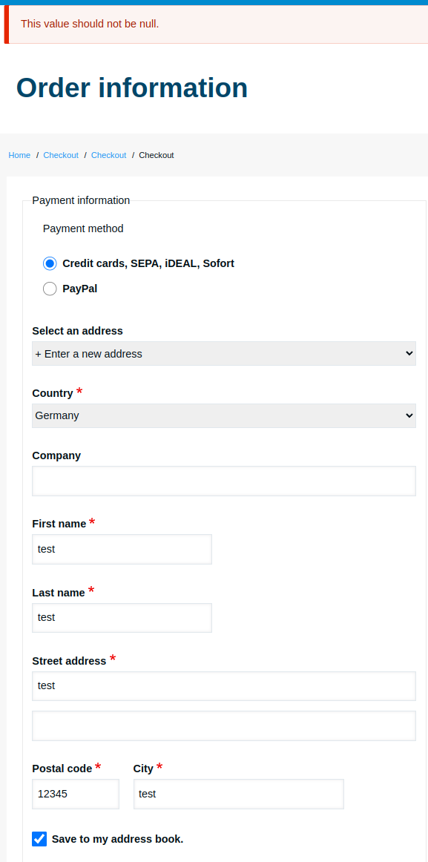Click the Country dropdown arrow chevron

point(409,415)
